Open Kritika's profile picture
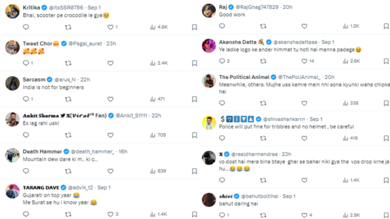This screenshot has height=219, width=390. point(13,11)
